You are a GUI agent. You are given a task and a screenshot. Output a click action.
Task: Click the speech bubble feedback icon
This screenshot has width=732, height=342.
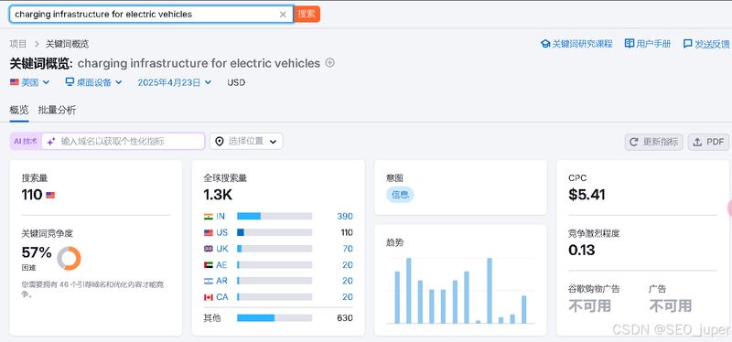[x=688, y=44]
